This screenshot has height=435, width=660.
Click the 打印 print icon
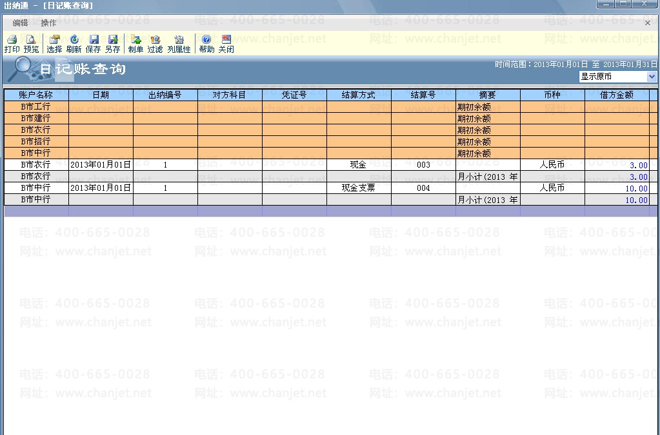[x=12, y=44]
